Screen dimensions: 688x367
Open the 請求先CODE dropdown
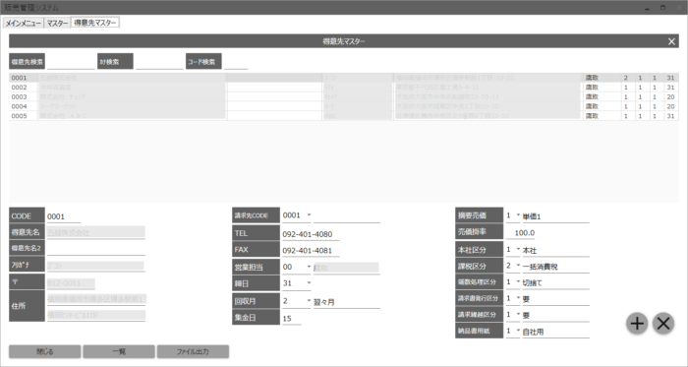tap(309, 215)
